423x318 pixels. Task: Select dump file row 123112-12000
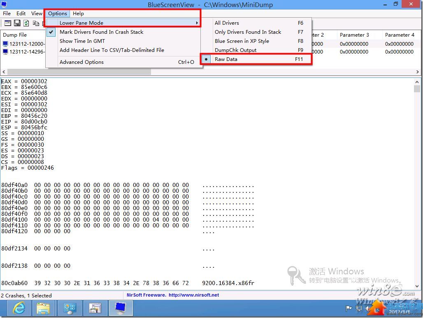[27, 44]
